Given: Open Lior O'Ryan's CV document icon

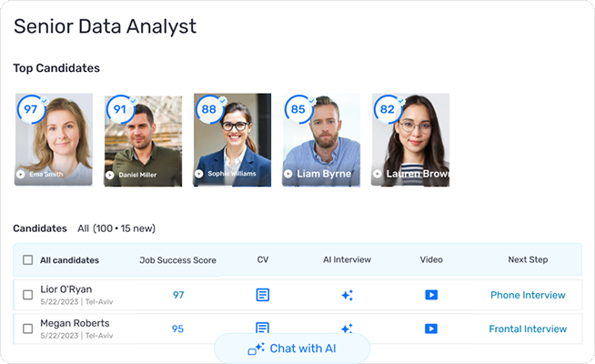Looking at the screenshot, I should click(262, 295).
